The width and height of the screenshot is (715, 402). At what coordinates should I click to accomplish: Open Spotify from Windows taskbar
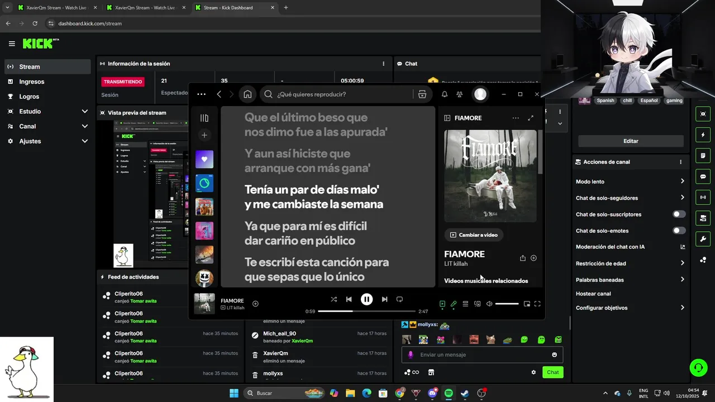point(449,393)
